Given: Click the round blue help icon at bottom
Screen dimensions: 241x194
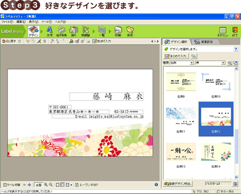Looking at the screenshot, I should click(156, 184).
